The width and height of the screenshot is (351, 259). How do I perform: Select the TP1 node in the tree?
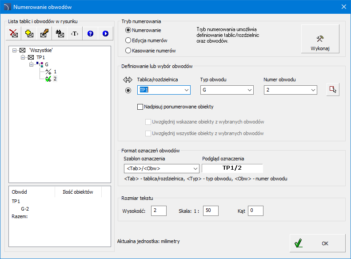click(x=40, y=57)
